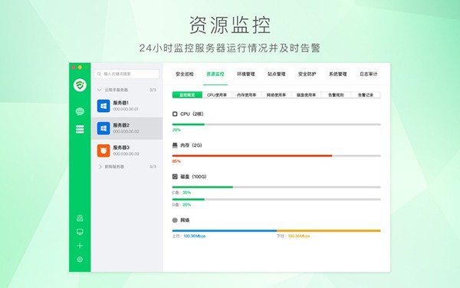Select the server list icon in sidebar
Screen dimensions: 460x288
click(80, 129)
